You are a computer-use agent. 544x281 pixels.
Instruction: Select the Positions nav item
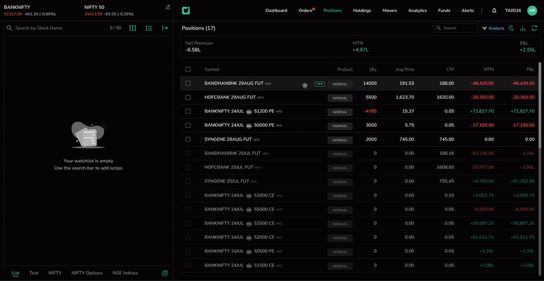(x=333, y=10)
